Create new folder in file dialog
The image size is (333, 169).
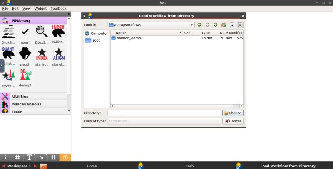tap(224, 25)
